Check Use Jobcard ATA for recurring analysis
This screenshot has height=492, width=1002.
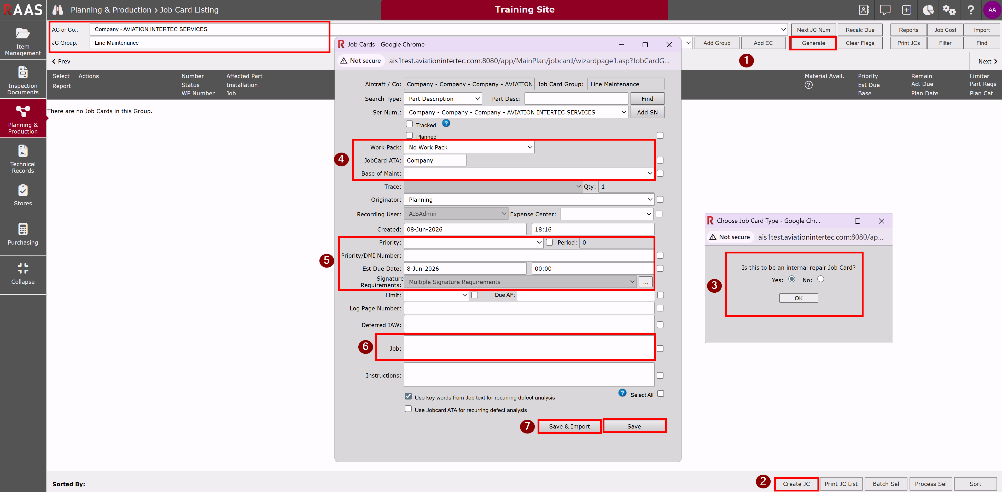pyautogui.click(x=409, y=409)
